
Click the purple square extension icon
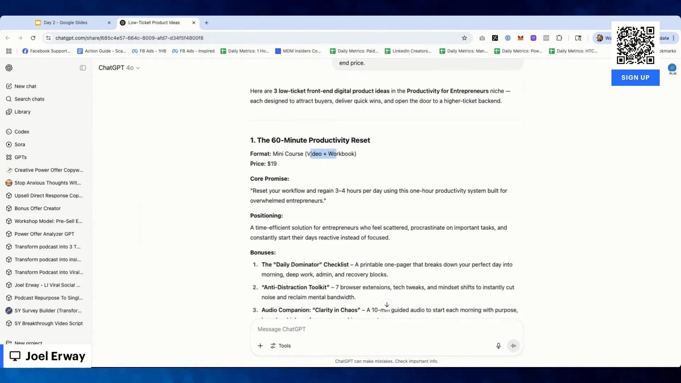[x=533, y=38]
